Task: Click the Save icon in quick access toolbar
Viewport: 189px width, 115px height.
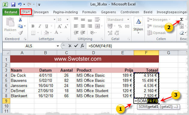Action: [x=13, y=5]
